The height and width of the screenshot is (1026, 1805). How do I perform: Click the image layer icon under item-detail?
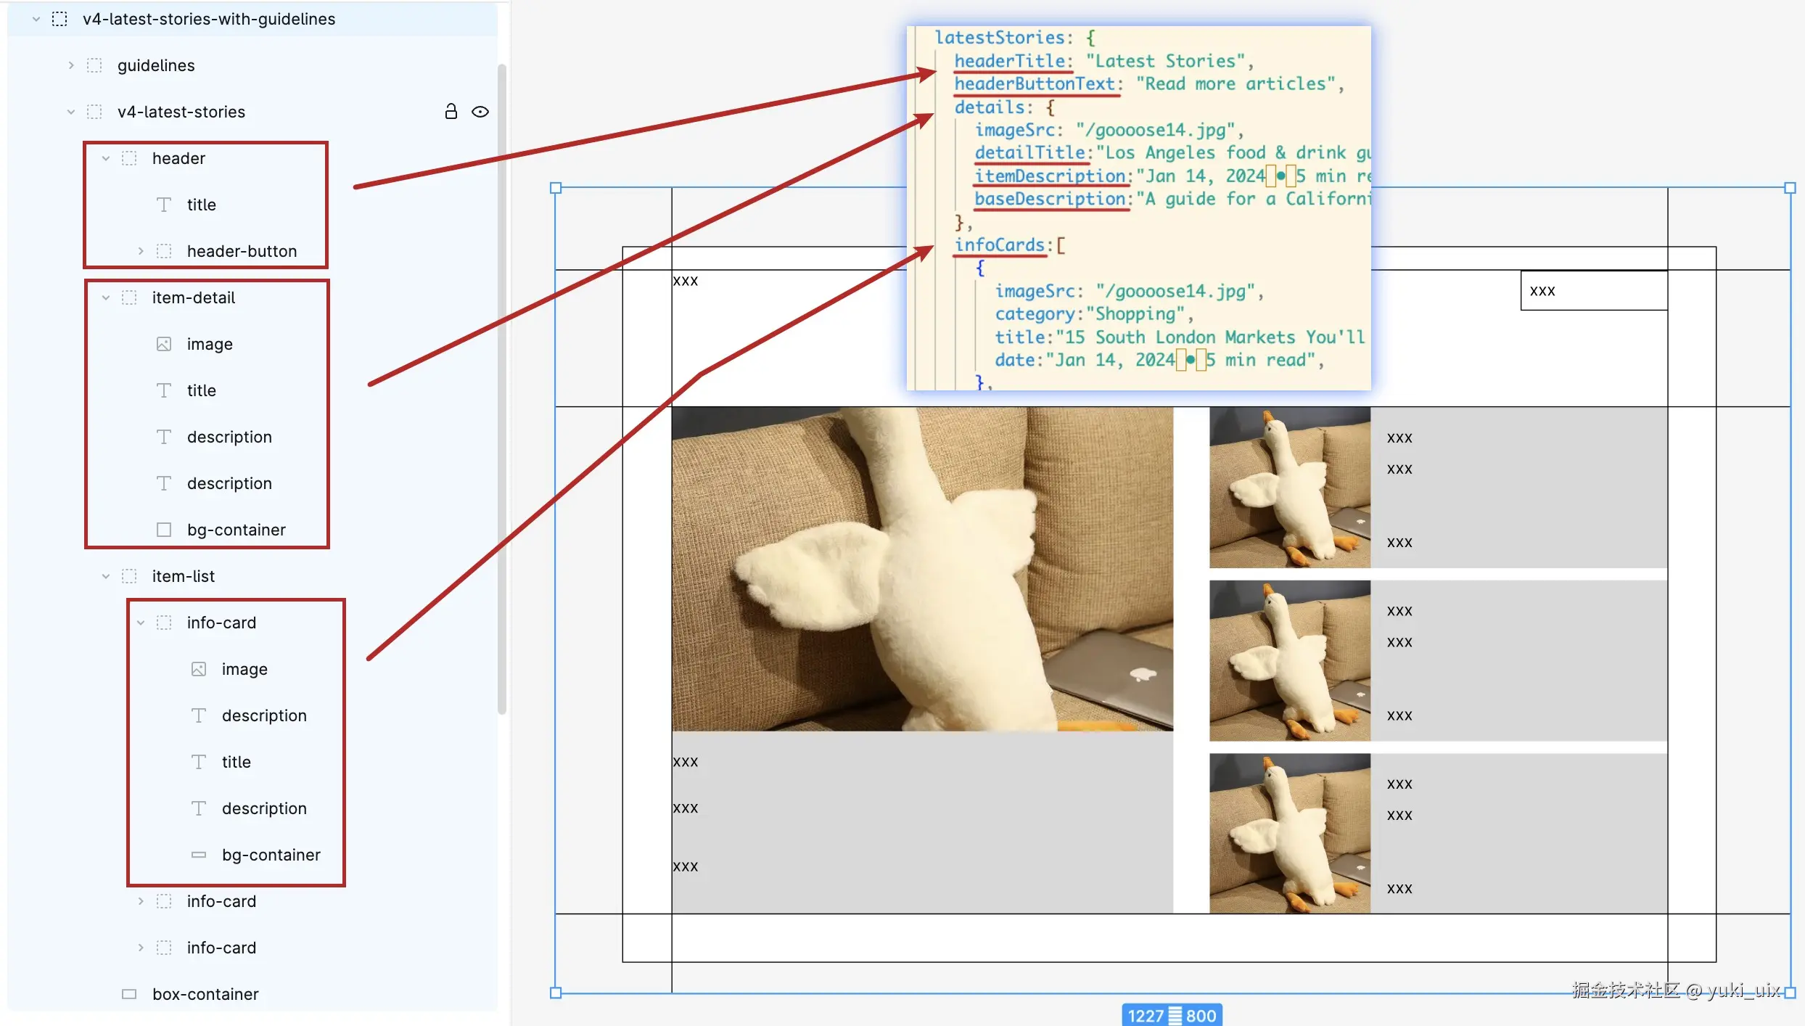[163, 343]
